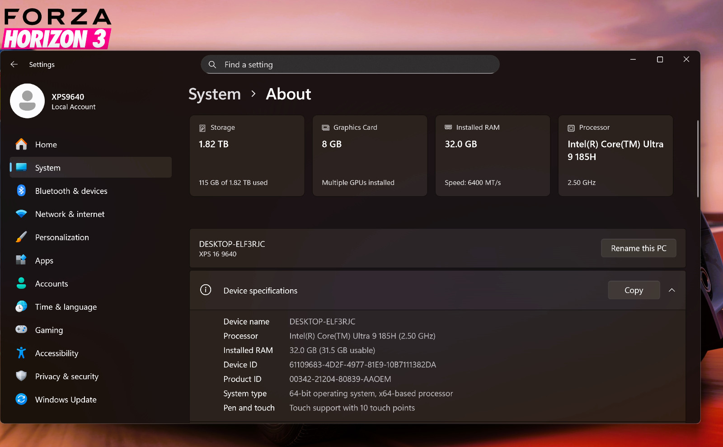Screen dimensions: 723x447
Task: Close the Settings window
Action: (x=686, y=59)
